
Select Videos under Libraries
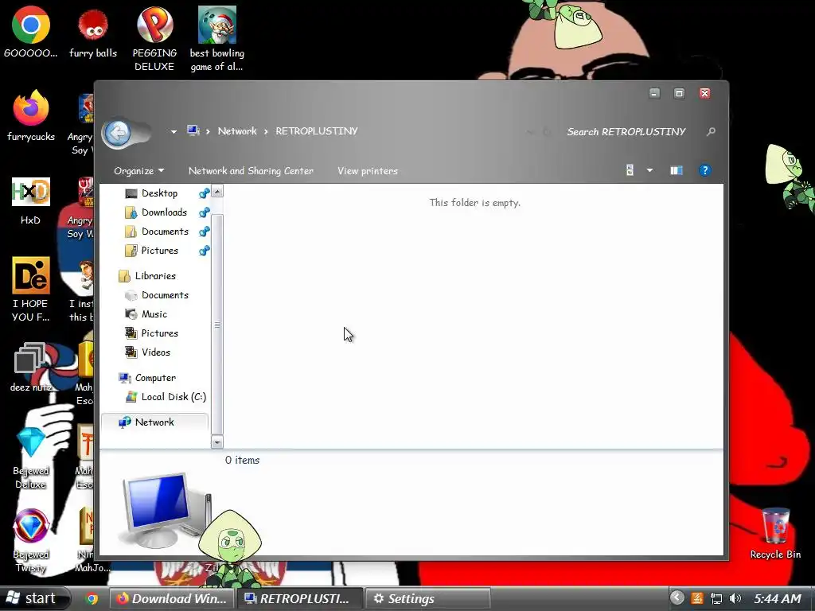point(148,352)
